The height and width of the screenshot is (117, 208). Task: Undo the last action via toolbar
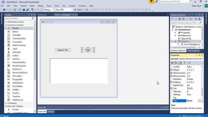[x=32, y=10]
